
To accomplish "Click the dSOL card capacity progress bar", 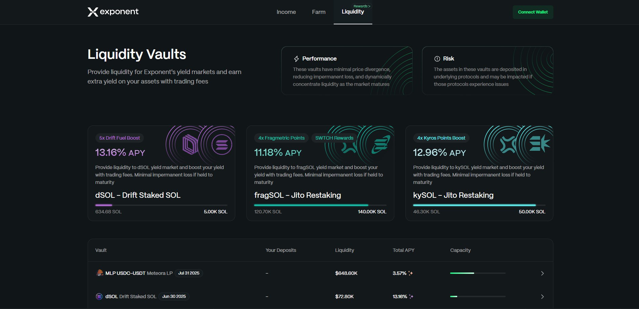I will coord(161,205).
